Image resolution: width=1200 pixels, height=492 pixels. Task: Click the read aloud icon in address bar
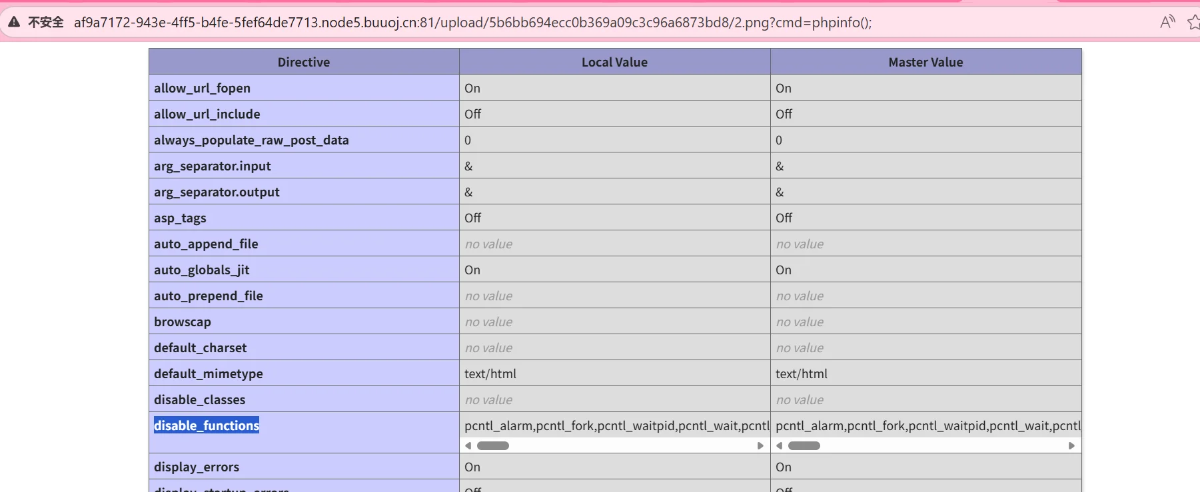pos(1167,23)
